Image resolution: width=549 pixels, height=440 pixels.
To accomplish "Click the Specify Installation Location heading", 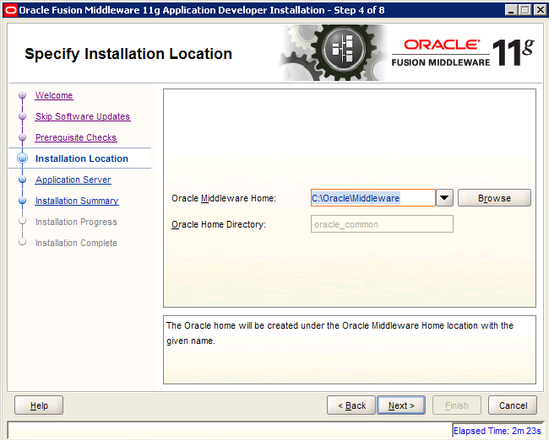I will [x=128, y=54].
